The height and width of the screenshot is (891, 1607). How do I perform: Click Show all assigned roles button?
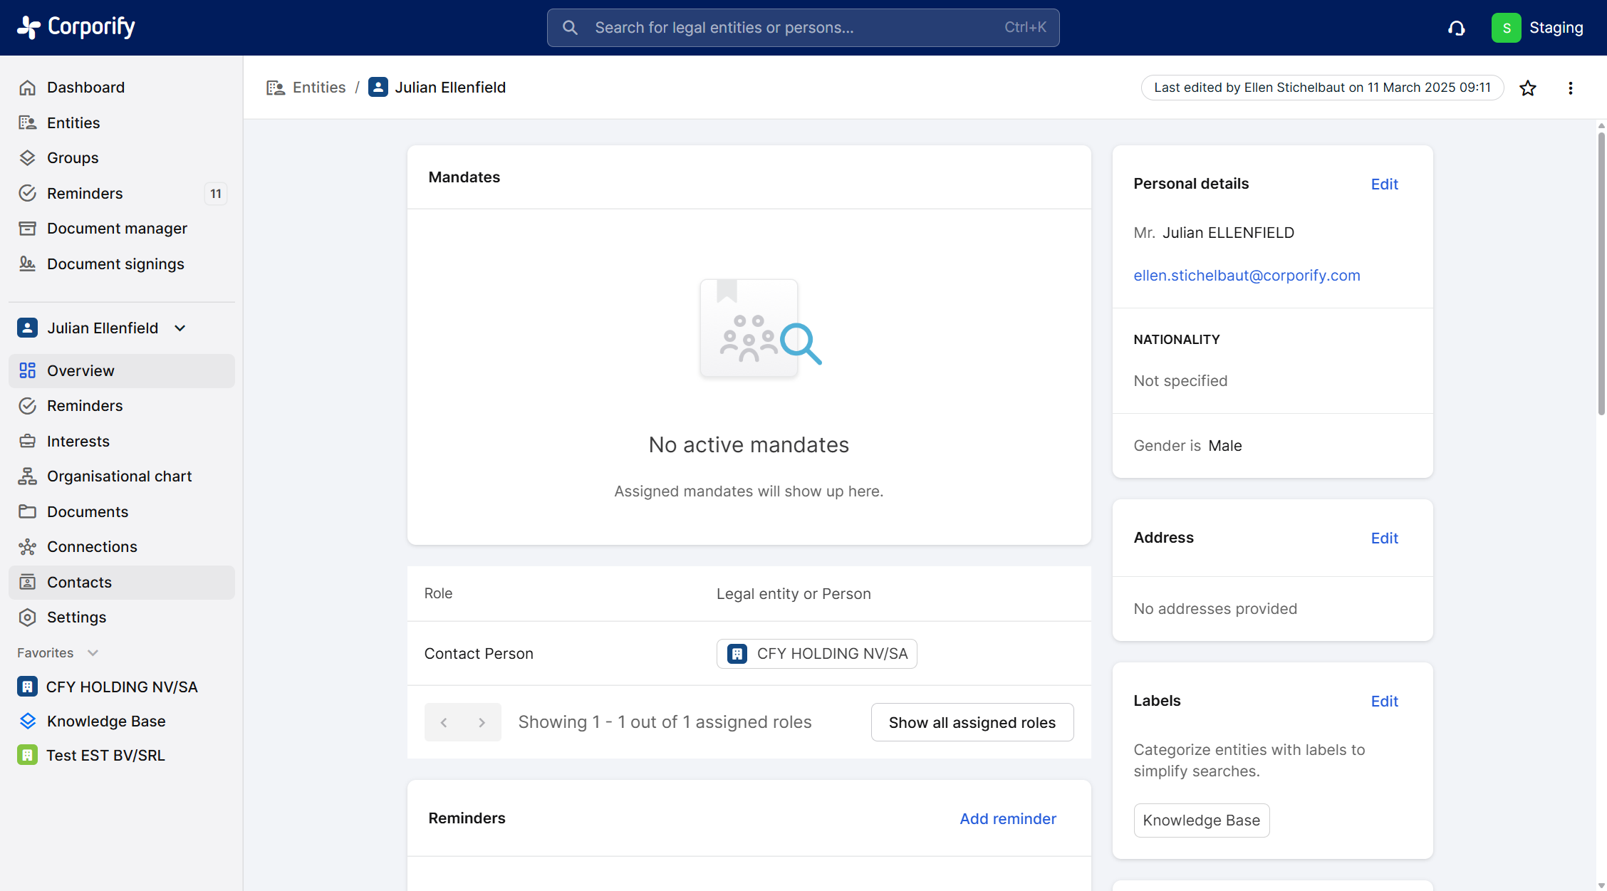pos(972,722)
